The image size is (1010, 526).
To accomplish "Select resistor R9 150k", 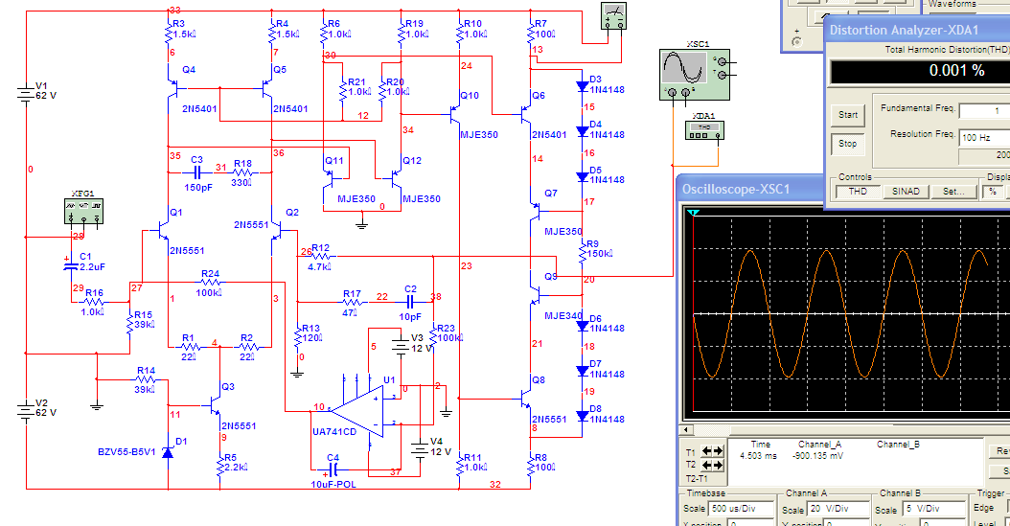I will tap(583, 253).
